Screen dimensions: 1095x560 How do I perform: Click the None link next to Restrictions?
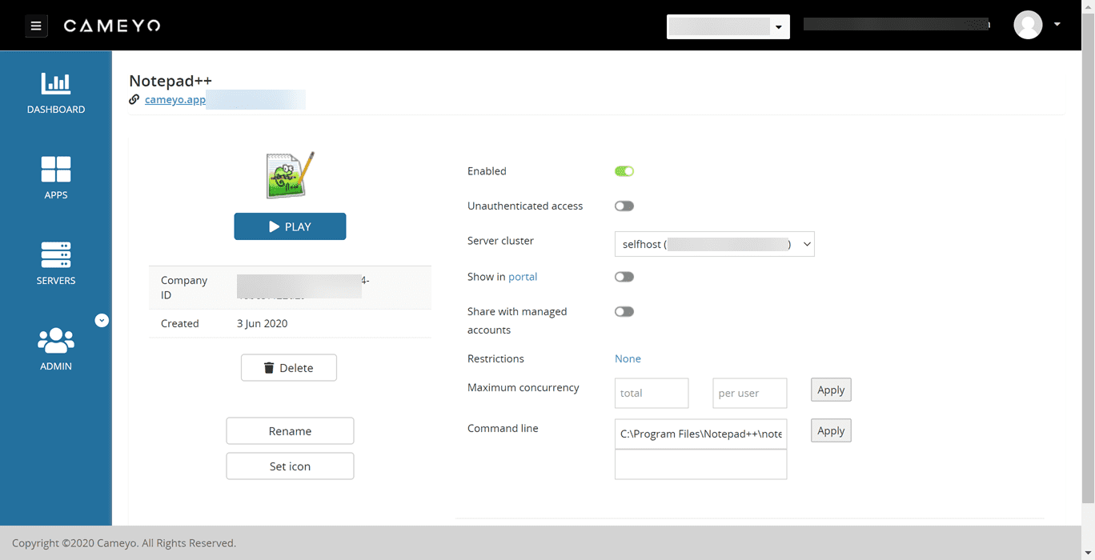pyautogui.click(x=628, y=358)
